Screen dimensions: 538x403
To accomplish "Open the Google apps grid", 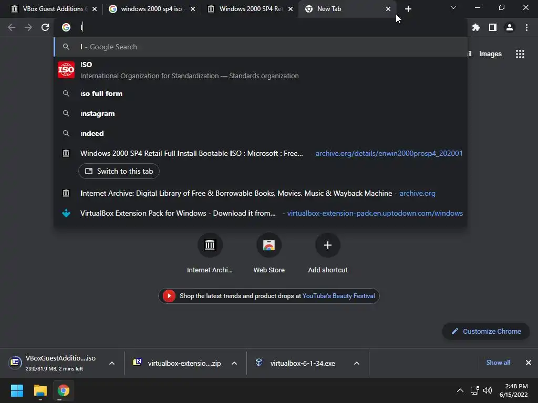I will point(520,54).
